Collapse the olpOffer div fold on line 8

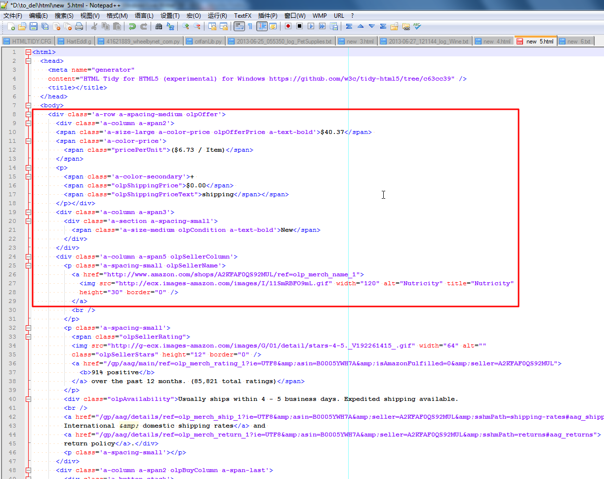(28, 114)
